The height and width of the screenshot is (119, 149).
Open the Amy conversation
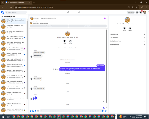point(13,60)
